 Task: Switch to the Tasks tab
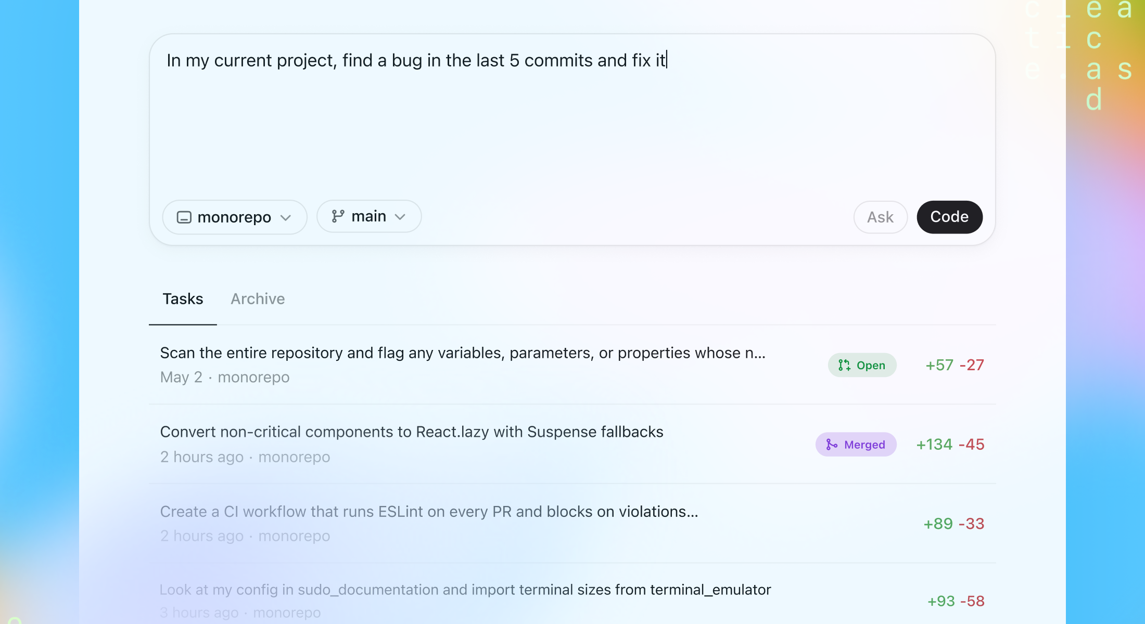click(x=183, y=299)
